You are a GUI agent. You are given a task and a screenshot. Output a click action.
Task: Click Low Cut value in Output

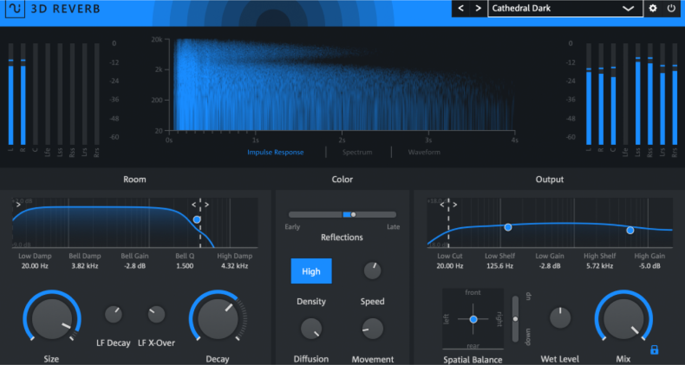450,266
